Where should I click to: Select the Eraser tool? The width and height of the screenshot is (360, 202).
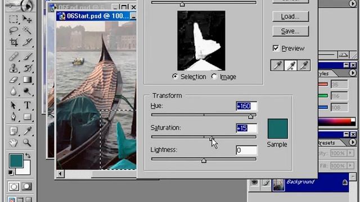point(13,80)
